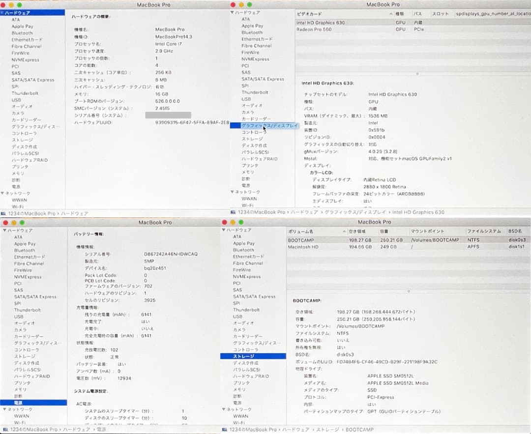Collapse the ネットワーク section triangle

point(3,193)
